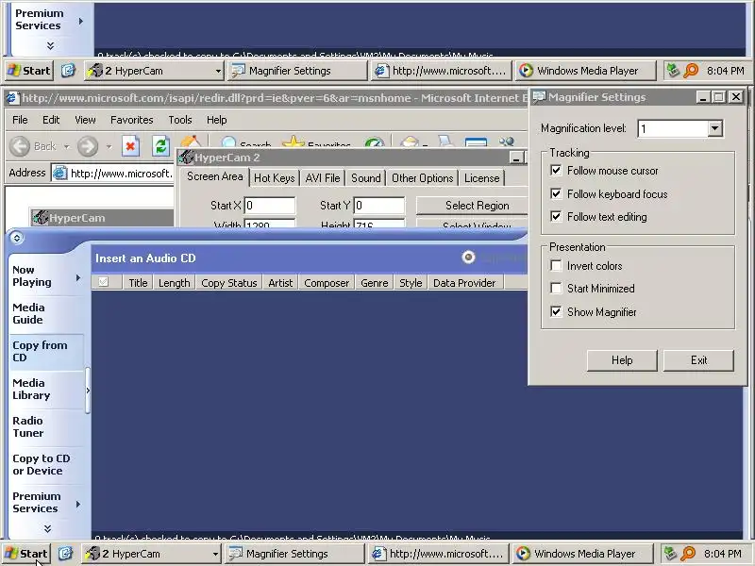Open the Forward button history dropdown arrow
This screenshot has width=755, height=566.
tap(109, 146)
